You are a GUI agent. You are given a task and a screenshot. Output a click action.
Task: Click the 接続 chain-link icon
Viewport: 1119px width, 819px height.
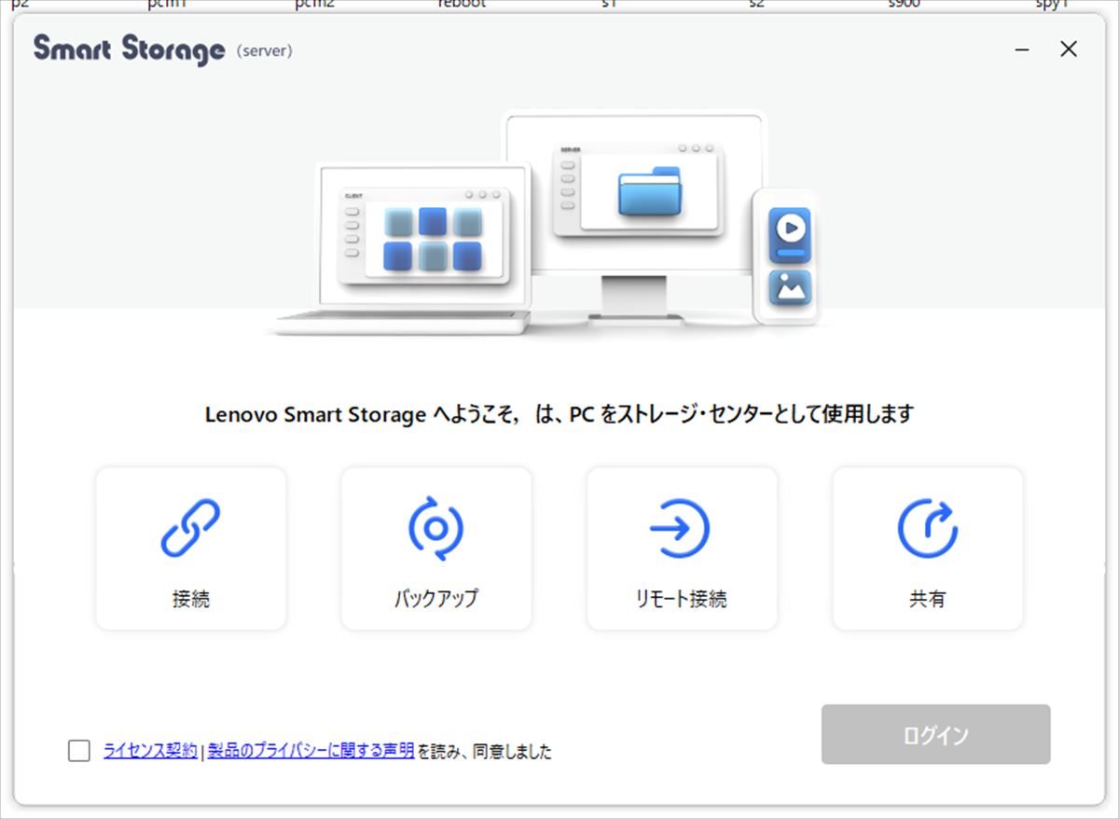coord(190,528)
